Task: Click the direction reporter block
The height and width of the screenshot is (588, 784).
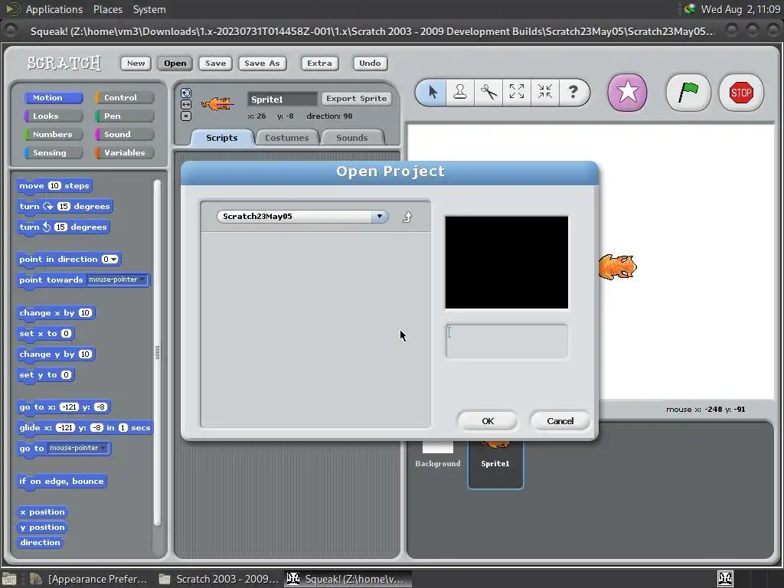Action: [x=40, y=543]
